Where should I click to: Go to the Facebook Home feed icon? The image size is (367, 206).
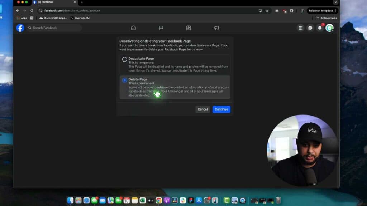point(133,28)
